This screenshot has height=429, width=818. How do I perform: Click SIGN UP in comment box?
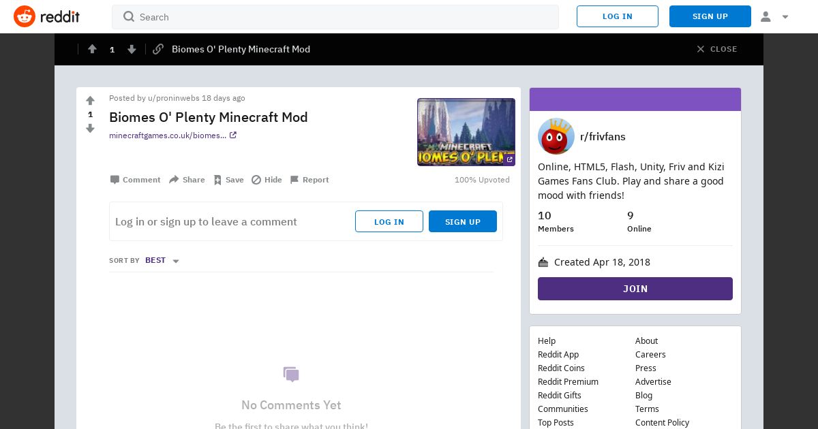(463, 221)
